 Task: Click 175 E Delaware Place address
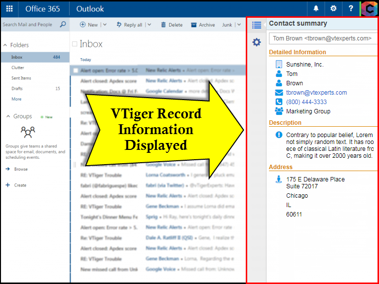coord(315,179)
